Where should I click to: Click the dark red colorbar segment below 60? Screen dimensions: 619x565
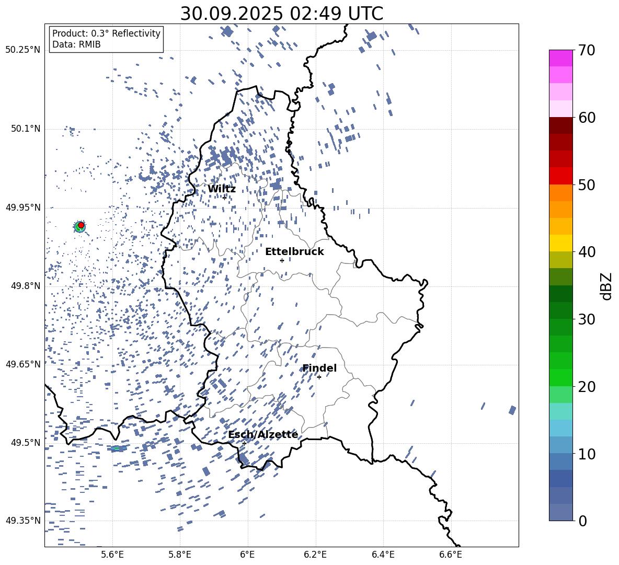click(x=560, y=125)
